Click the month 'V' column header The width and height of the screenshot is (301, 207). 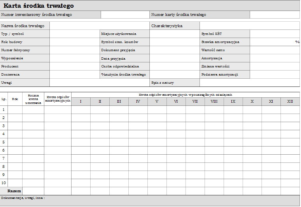(x=157, y=102)
